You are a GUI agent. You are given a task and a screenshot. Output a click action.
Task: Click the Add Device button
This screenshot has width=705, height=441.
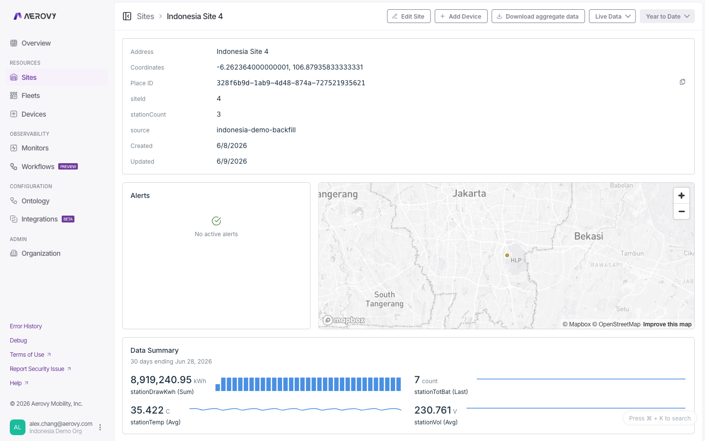tap(461, 16)
